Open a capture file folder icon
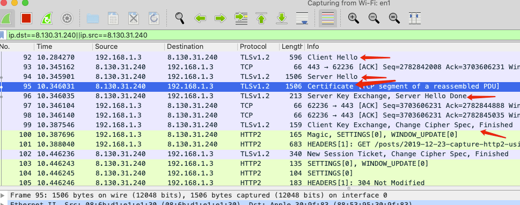 [x=93, y=18]
